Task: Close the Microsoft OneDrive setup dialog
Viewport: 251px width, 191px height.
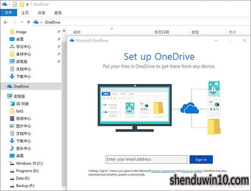Action: tap(244, 40)
